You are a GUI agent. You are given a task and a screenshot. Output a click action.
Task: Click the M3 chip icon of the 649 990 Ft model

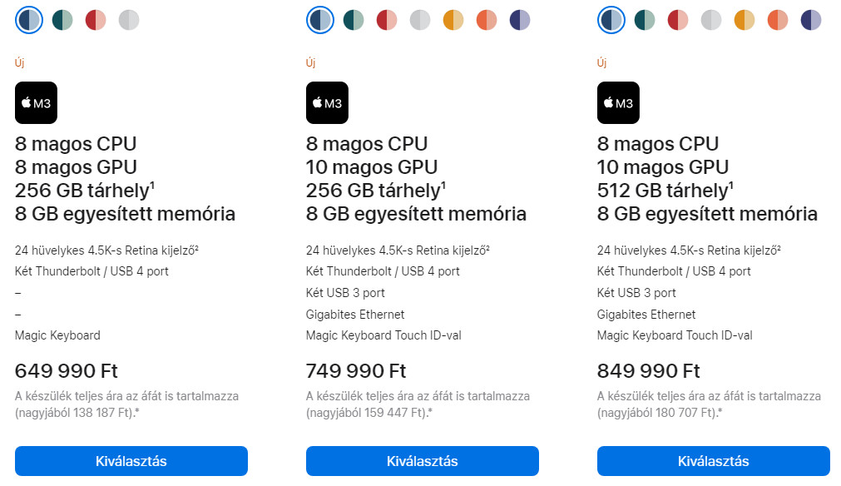click(x=36, y=103)
